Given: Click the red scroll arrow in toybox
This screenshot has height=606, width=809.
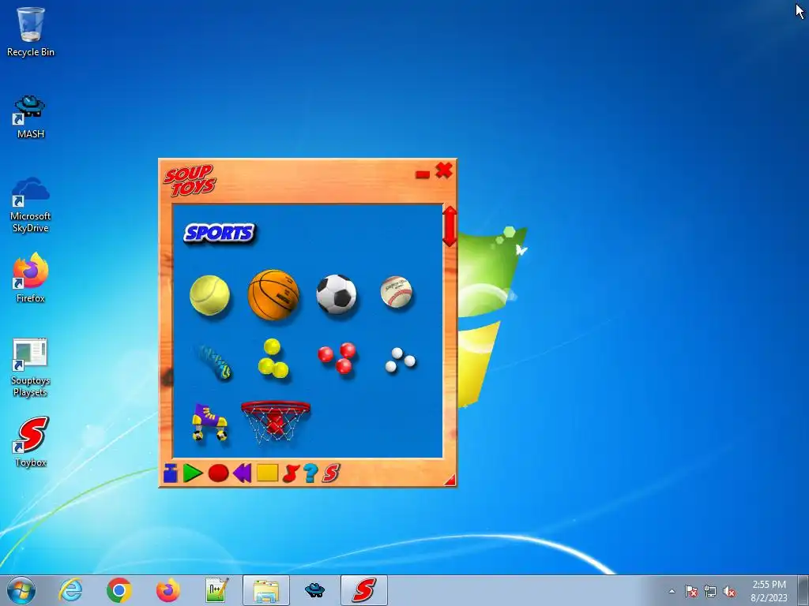Looking at the screenshot, I should point(450,226).
